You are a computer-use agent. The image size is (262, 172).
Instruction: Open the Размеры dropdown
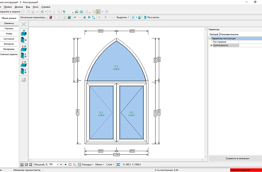coord(88,165)
